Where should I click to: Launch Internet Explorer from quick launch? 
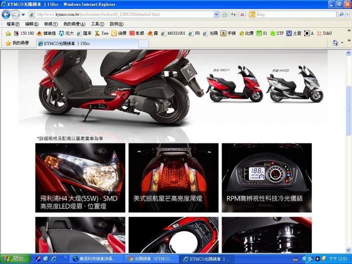[x=54, y=259]
